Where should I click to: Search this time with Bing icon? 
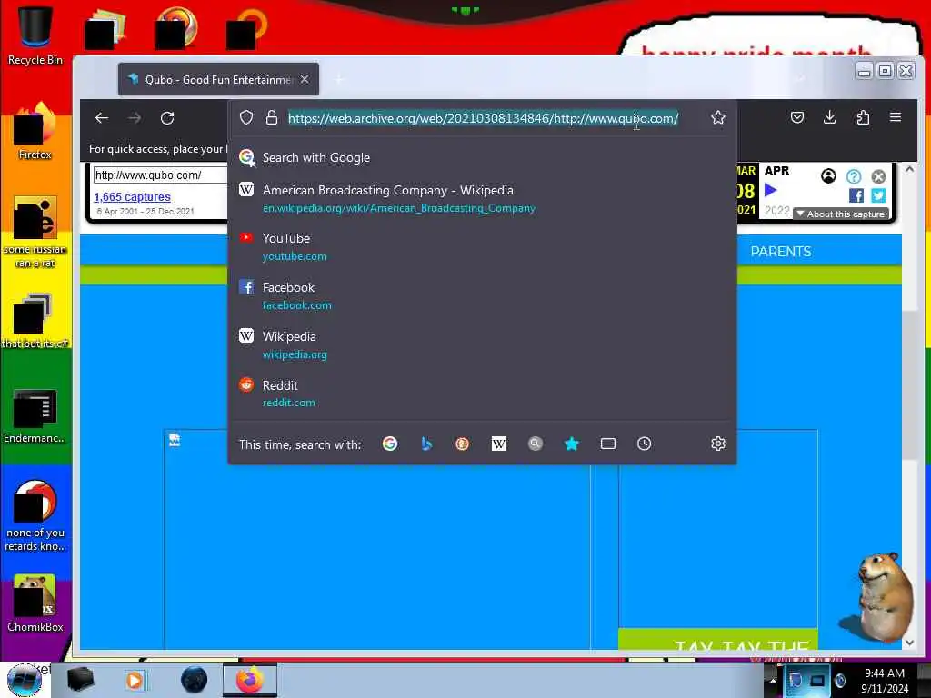[x=426, y=444]
